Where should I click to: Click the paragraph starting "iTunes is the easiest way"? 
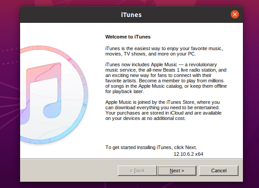pyautogui.click(x=164, y=51)
